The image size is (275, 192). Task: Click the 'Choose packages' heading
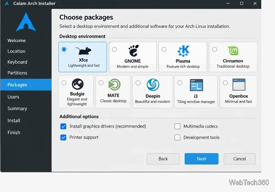click(x=86, y=17)
